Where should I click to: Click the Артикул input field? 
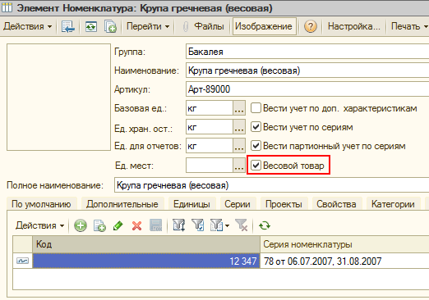307,89
